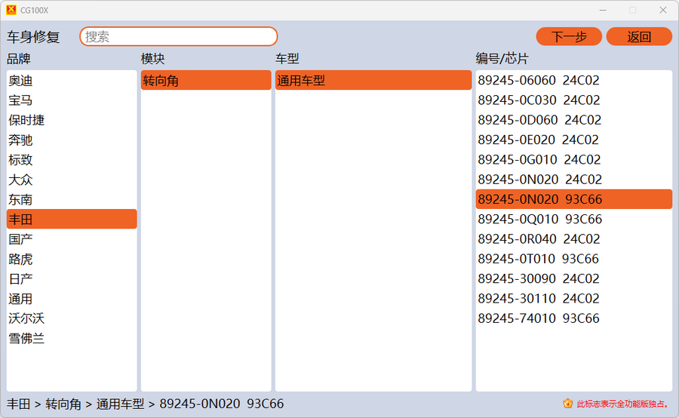Select the 保时捷 brand
The height and width of the screenshot is (418, 679).
coord(27,120)
